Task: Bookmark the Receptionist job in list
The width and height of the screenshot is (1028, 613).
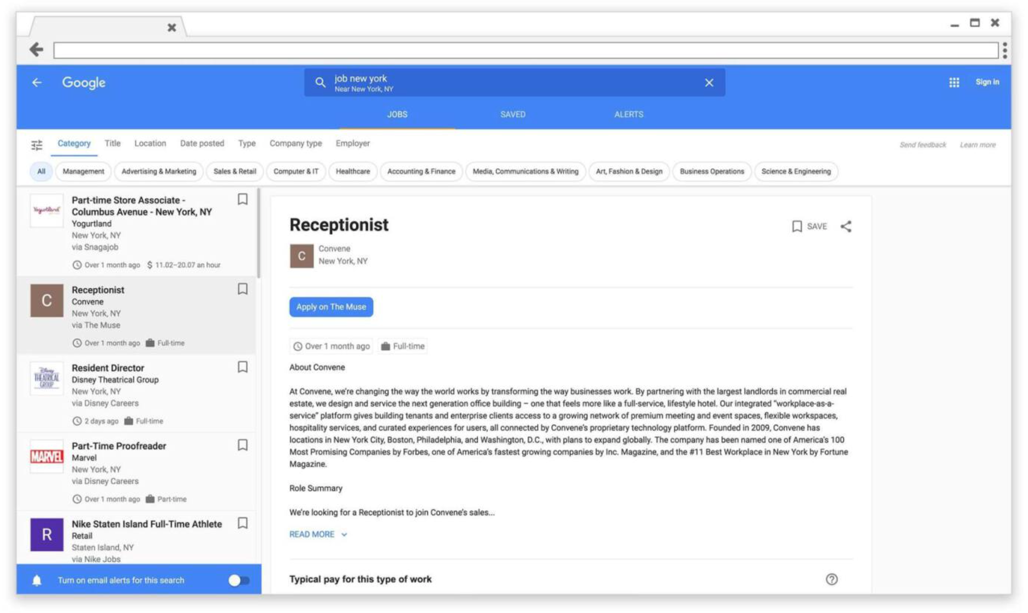Action: tap(242, 289)
